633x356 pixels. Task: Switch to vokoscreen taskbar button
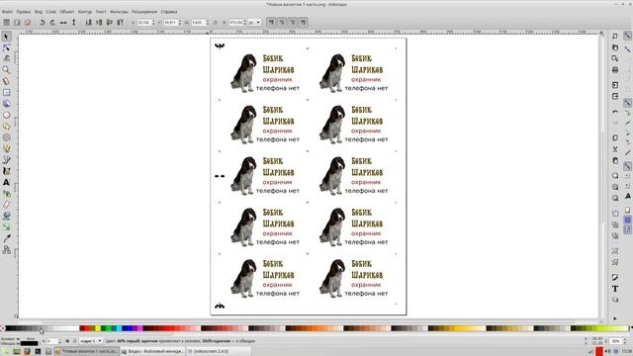coord(219,352)
